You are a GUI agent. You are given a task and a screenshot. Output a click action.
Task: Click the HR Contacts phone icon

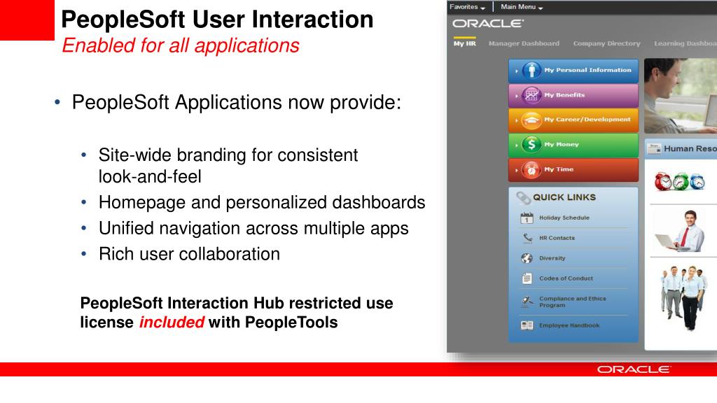tap(527, 238)
